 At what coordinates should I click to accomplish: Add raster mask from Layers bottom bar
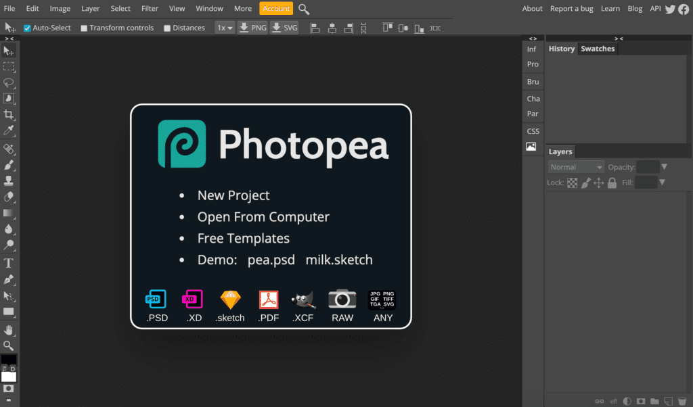(641, 402)
